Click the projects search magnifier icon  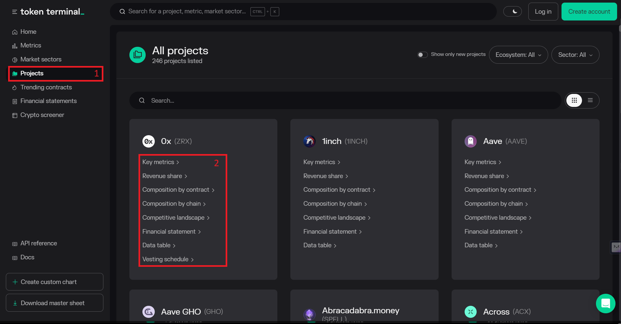click(142, 100)
